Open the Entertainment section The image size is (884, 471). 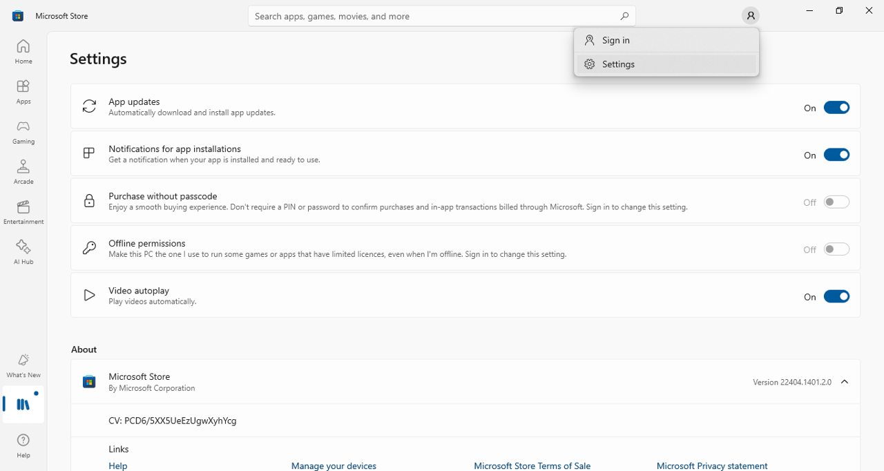pos(23,212)
